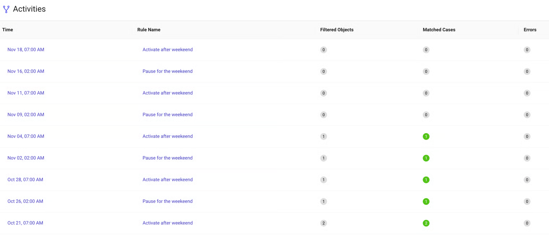Screen dimensions: 549x235
Task: Click the Activities branch icon
Action: pyautogui.click(x=6, y=9)
